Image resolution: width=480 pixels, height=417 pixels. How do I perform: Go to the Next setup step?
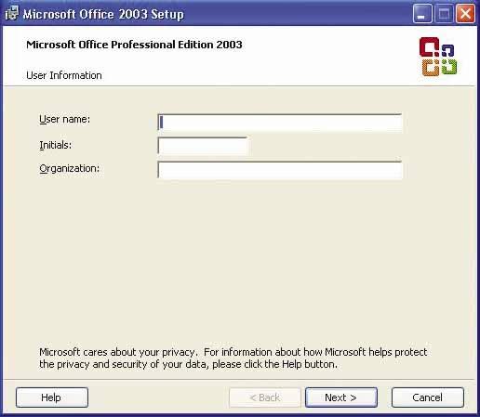click(x=341, y=397)
